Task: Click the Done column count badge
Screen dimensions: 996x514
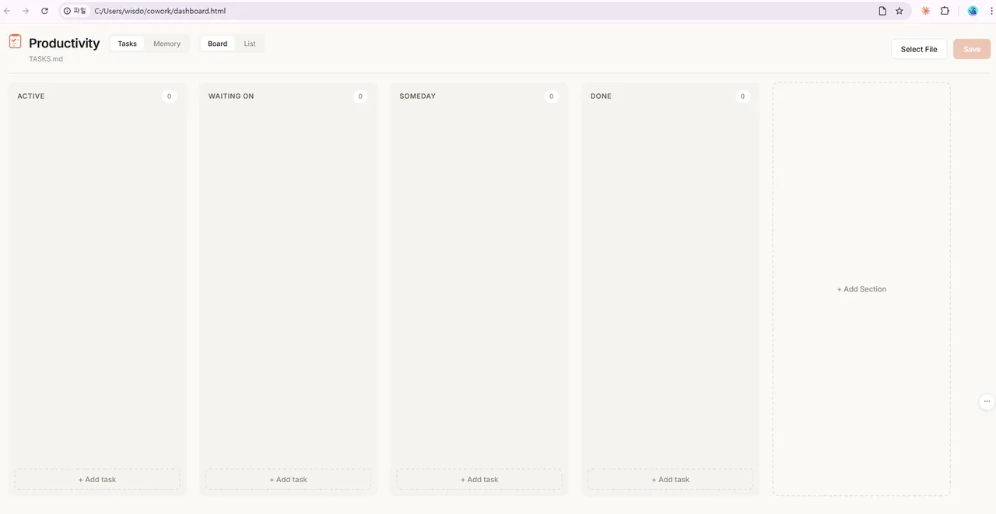Action: coord(742,96)
